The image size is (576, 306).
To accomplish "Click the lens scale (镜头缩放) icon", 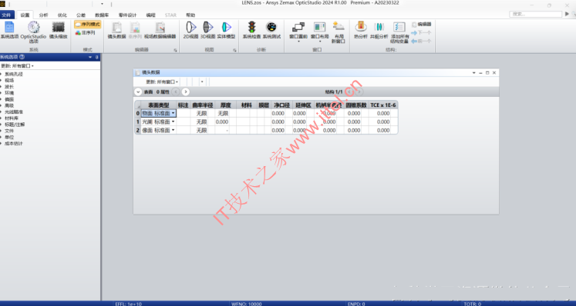I will pos(58,28).
